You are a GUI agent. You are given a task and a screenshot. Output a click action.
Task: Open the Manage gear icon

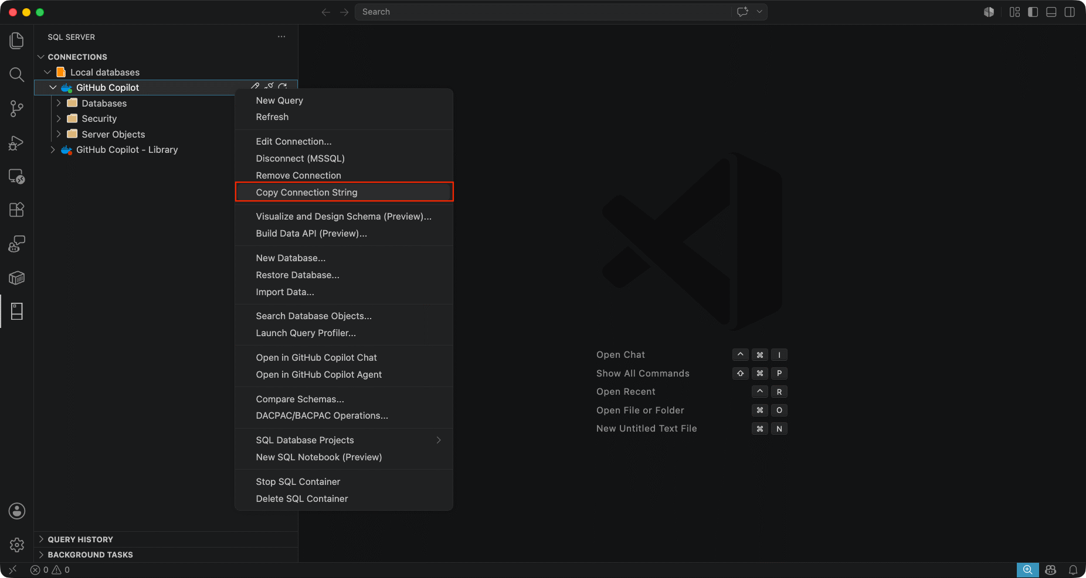pos(17,545)
